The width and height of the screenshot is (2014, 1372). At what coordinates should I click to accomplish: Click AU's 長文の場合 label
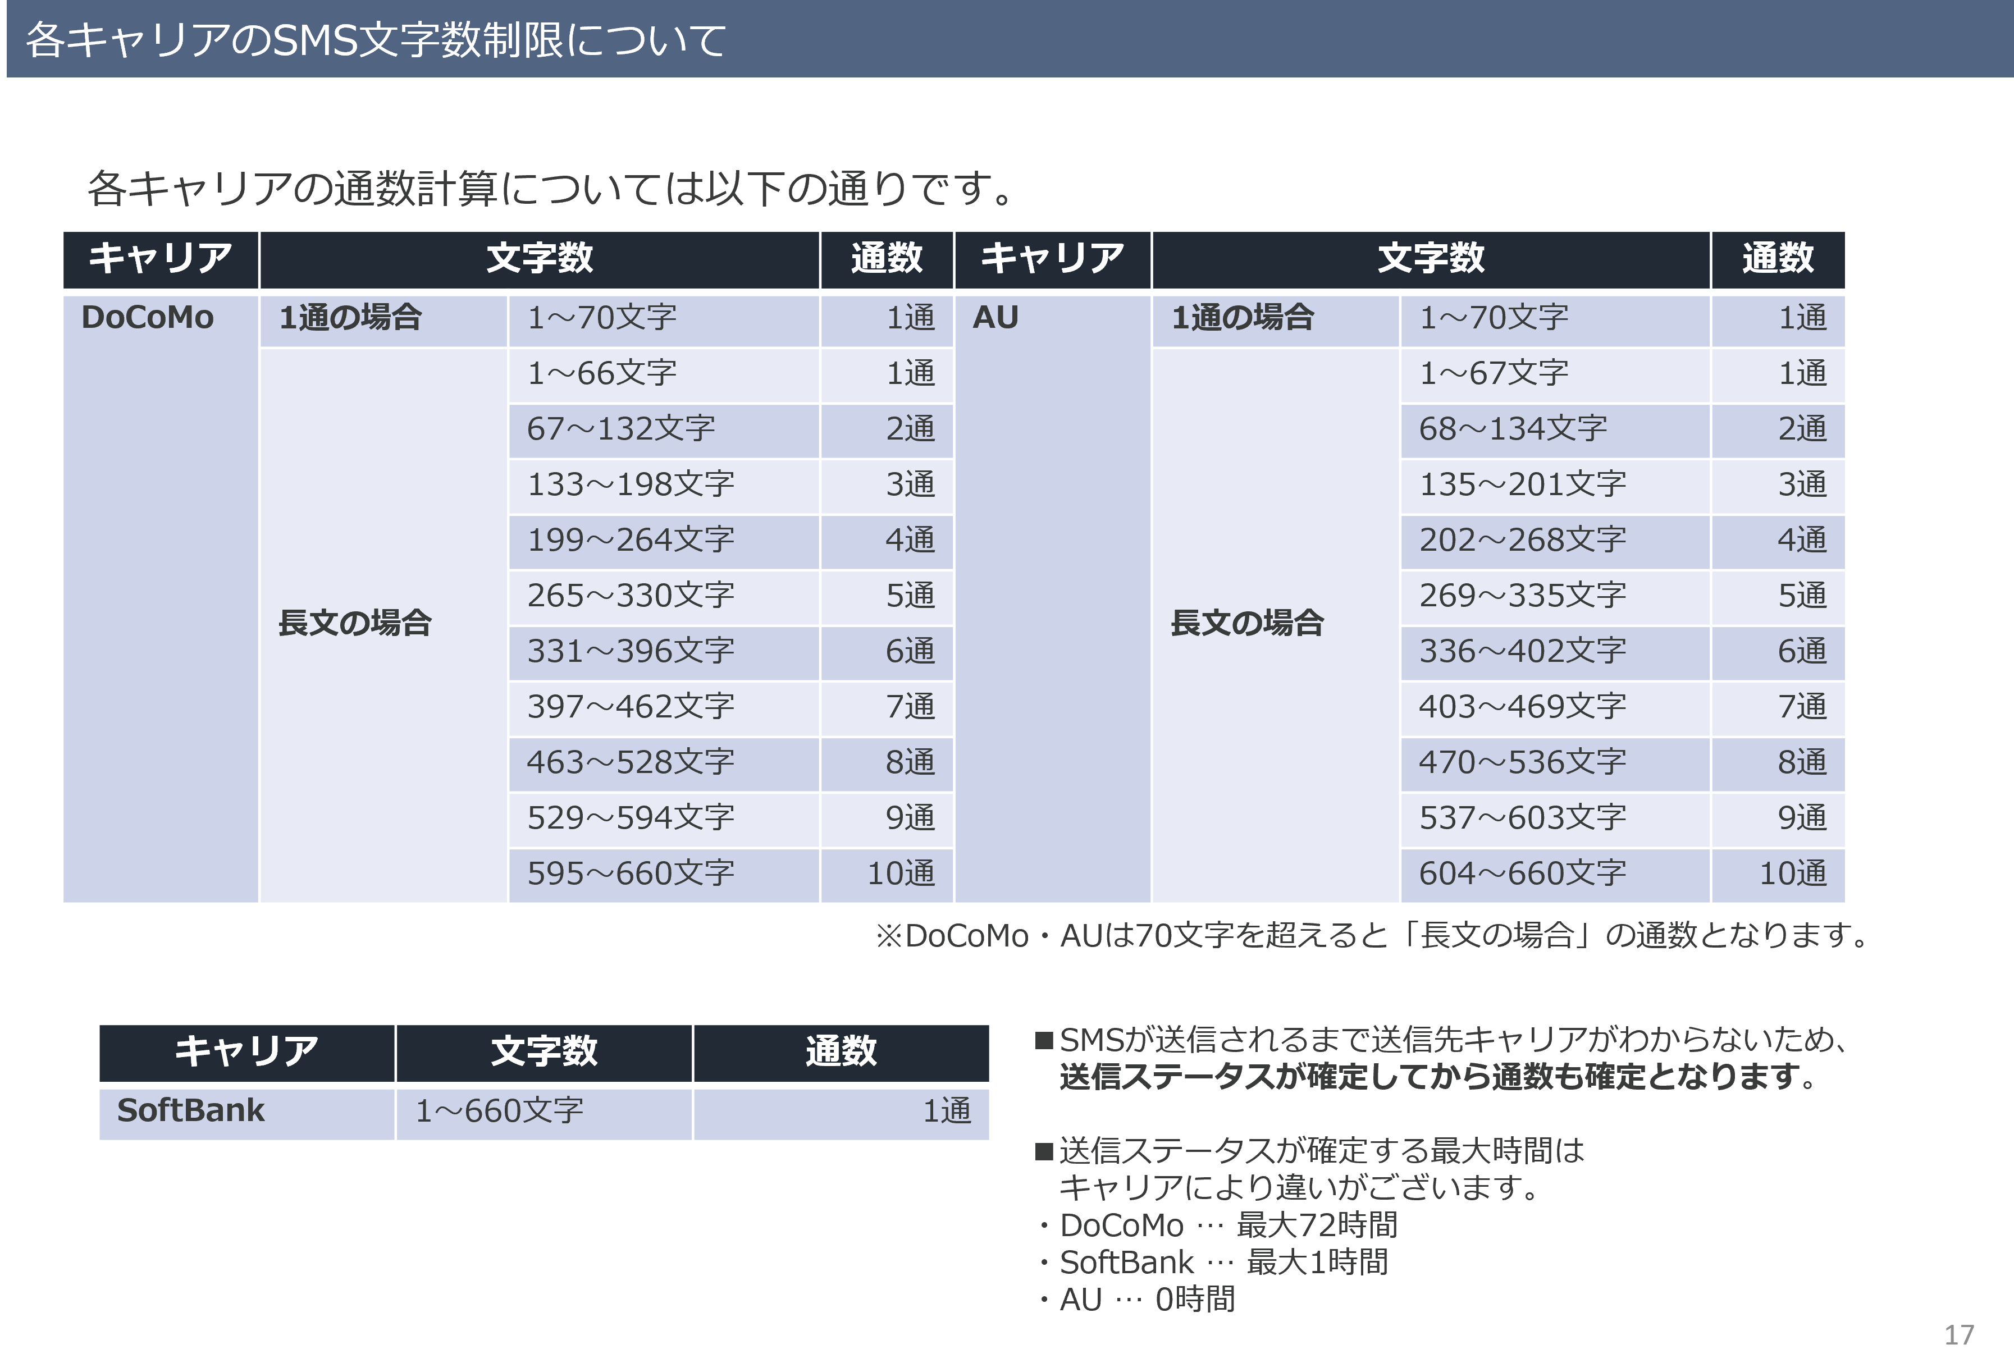tap(1246, 623)
